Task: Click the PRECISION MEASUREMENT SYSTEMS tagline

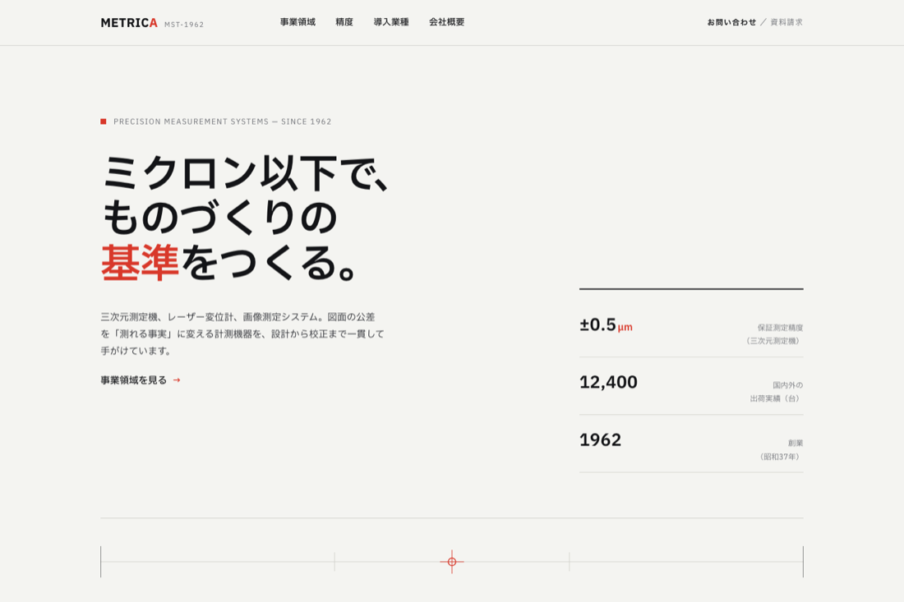Action: [x=222, y=122]
